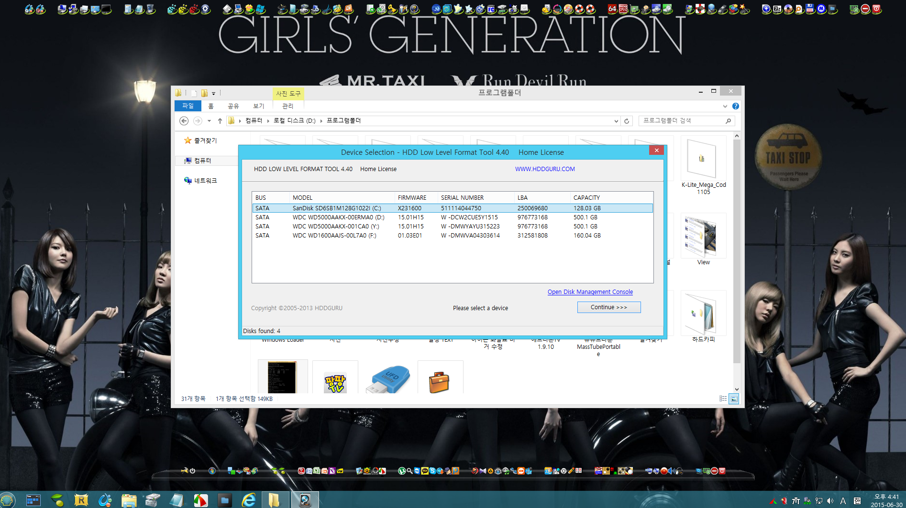Image resolution: width=906 pixels, height=508 pixels.
Task: Click the Continue >>> button
Action: 608,307
